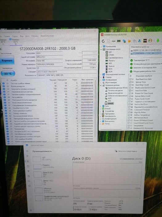Collapse Хранение данных node in AIDA64
Image resolution: width=162 pixels, height=217 pixels.
101,85
